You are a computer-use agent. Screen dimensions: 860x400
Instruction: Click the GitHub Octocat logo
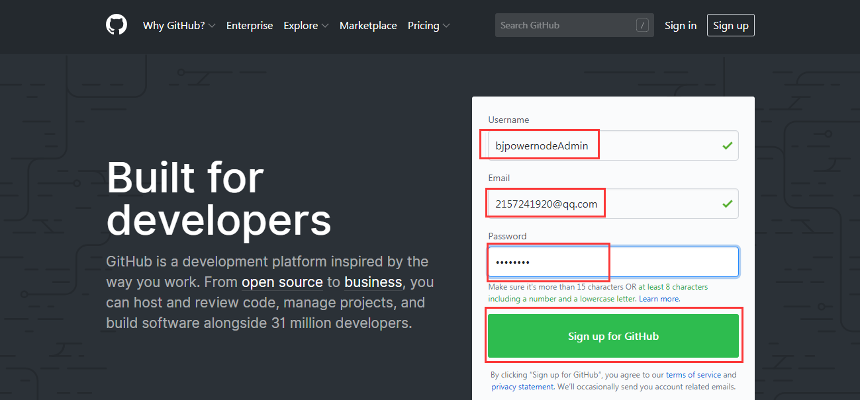[117, 25]
